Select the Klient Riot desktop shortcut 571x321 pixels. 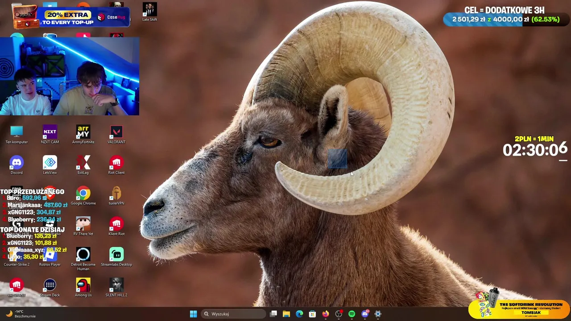116,226
